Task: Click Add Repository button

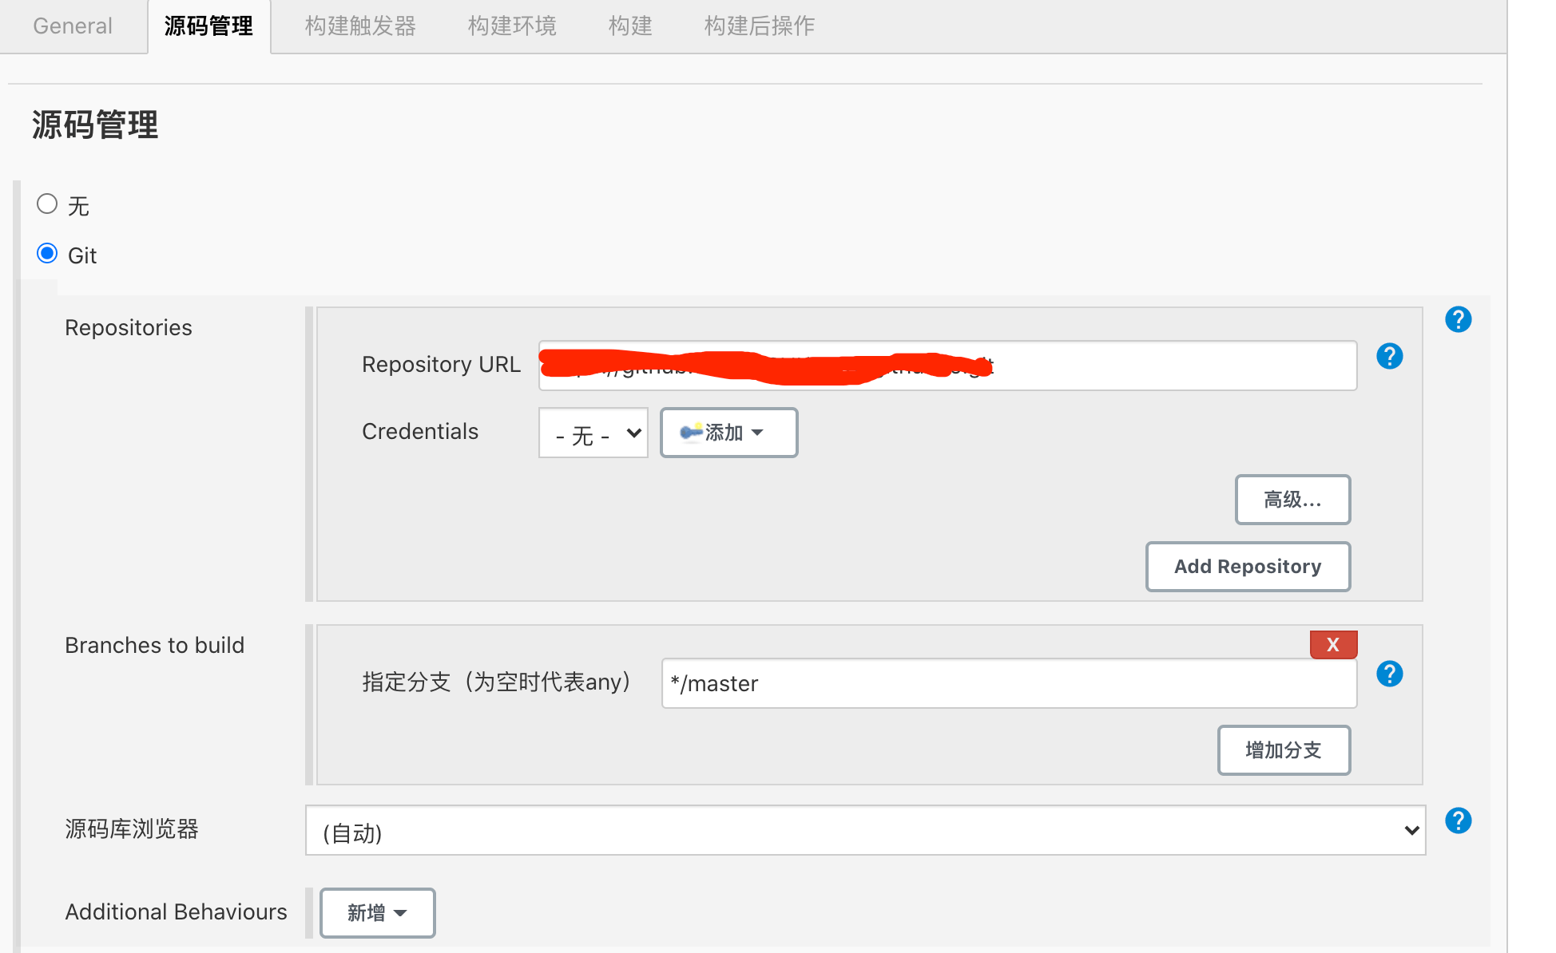Action: (x=1247, y=567)
